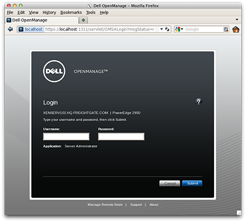Select the Dell OpenManage tab
Screen dimensions: 246x222
pos(42,20)
